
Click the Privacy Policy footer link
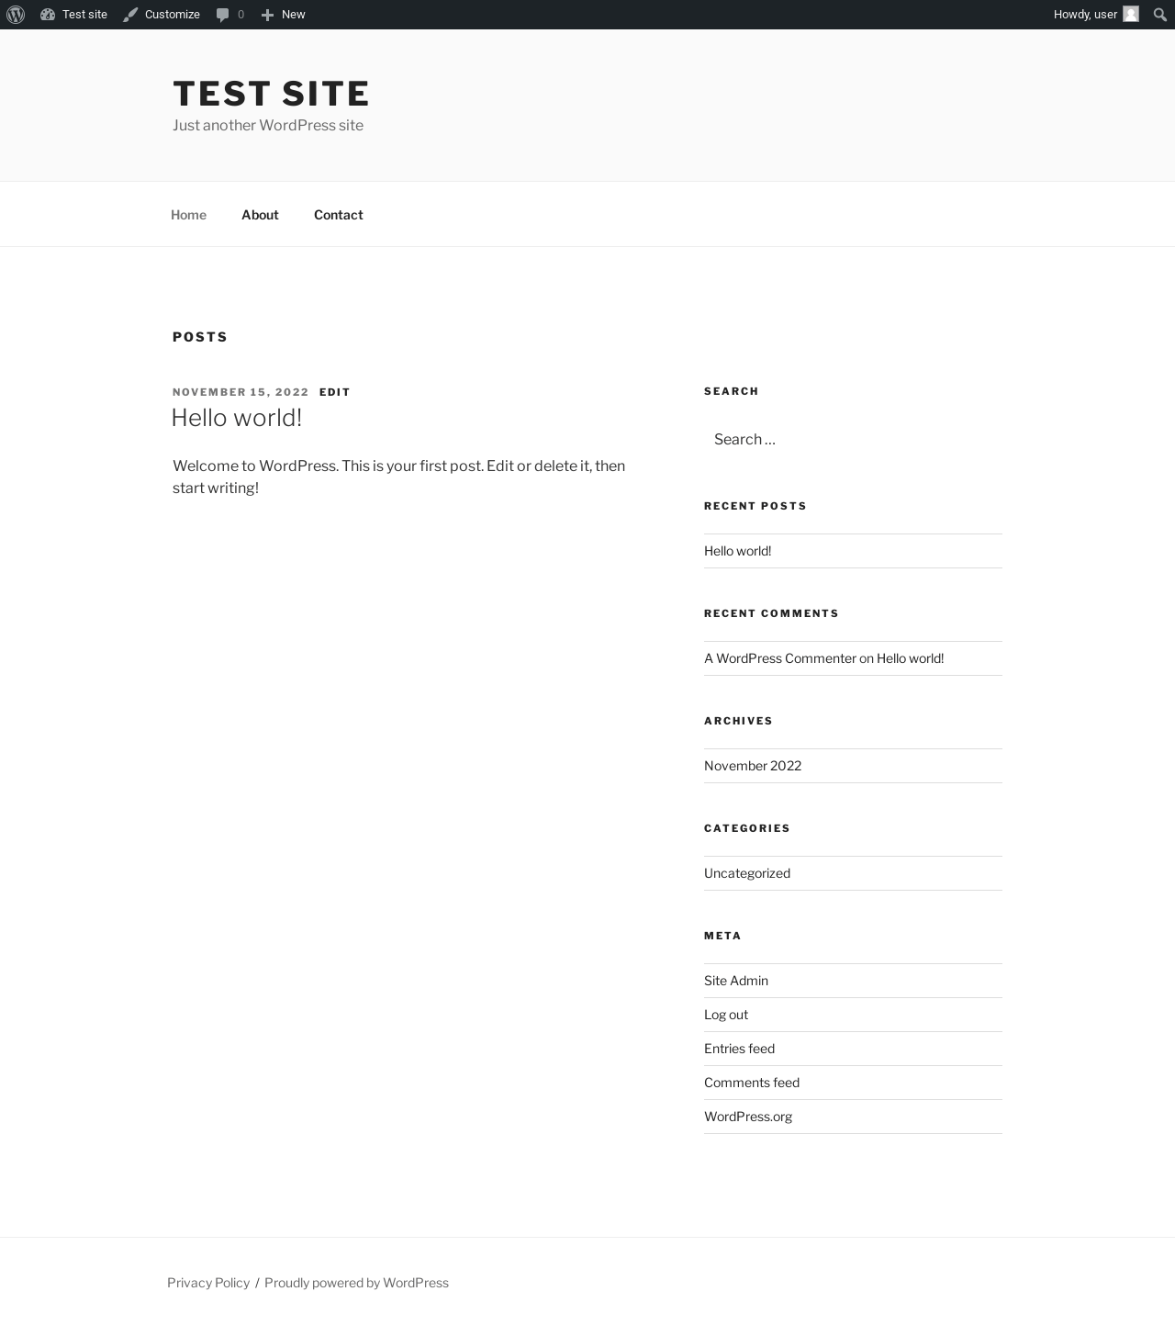(208, 1283)
